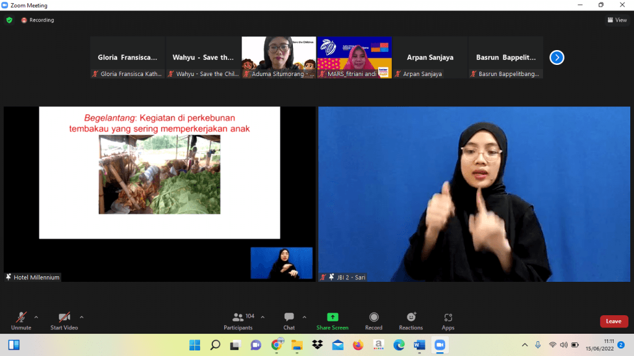634x356 pixels.
Task: Select Aduma Situmorang video thumbnail
Action: pyautogui.click(x=279, y=57)
